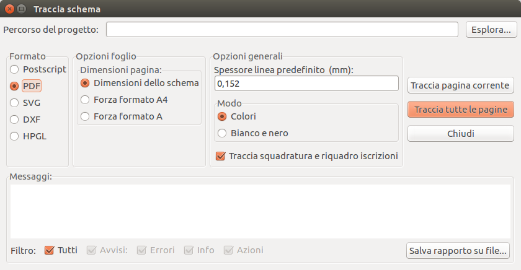Screen dimensions: 521x270
Task: Click the Spessore linea predefinito field
Action: click(306, 83)
